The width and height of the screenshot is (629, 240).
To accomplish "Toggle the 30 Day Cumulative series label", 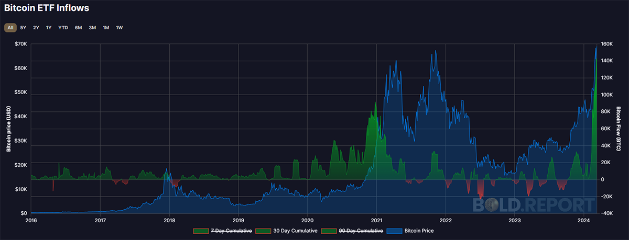I will pyautogui.click(x=296, y=231).
